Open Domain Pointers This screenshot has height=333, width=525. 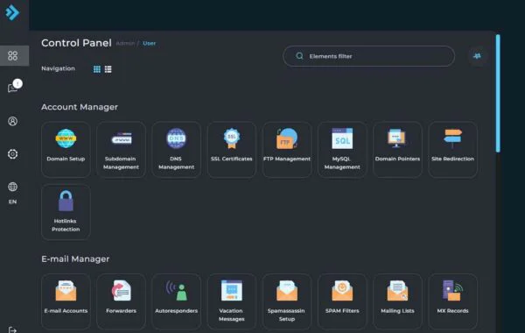397,149
